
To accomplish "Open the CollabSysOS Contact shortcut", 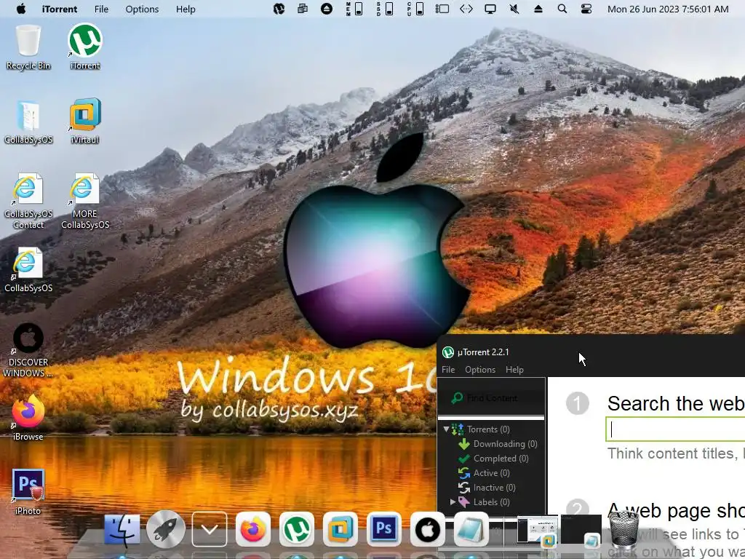I will [x=28, y=202].
